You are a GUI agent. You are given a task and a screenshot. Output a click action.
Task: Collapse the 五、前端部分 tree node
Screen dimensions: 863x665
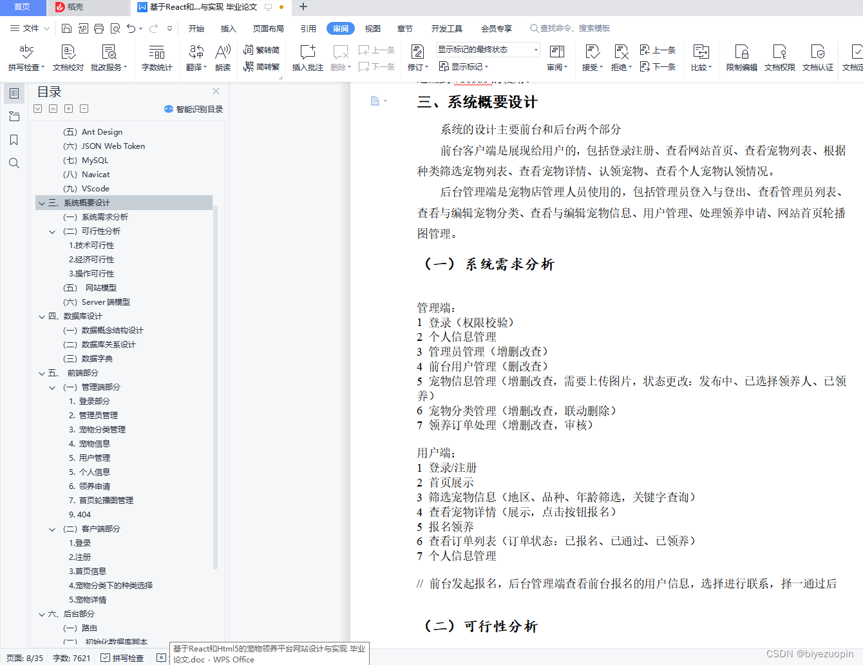click(x=42, y=373)
